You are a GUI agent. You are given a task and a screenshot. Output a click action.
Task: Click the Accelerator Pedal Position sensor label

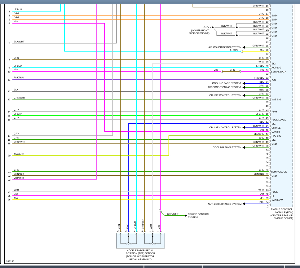[140, 255]
